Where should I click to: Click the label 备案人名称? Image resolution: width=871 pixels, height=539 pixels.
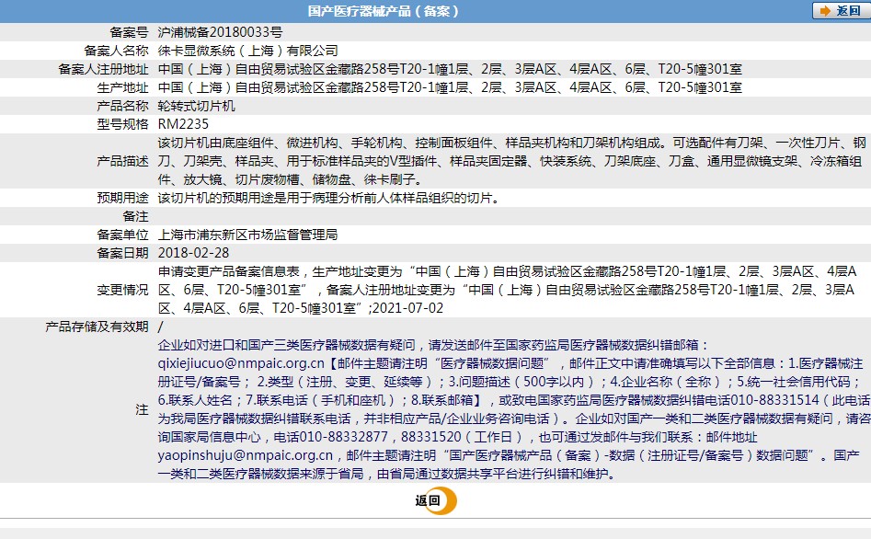116,51
